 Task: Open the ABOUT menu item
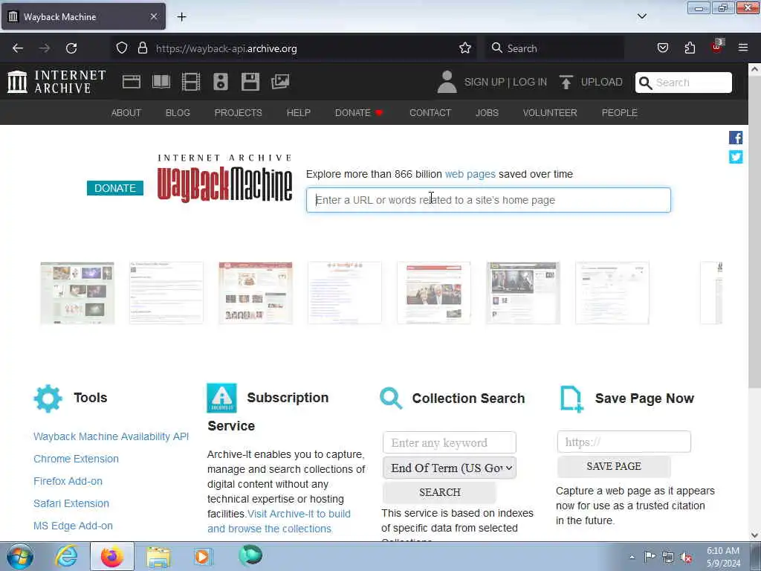(126, 113)
